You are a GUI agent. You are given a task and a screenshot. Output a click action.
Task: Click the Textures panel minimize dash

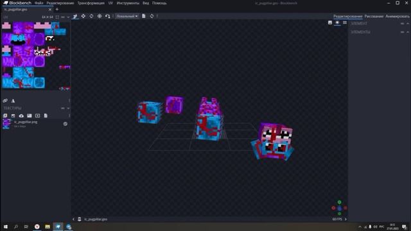pos(63,108)
